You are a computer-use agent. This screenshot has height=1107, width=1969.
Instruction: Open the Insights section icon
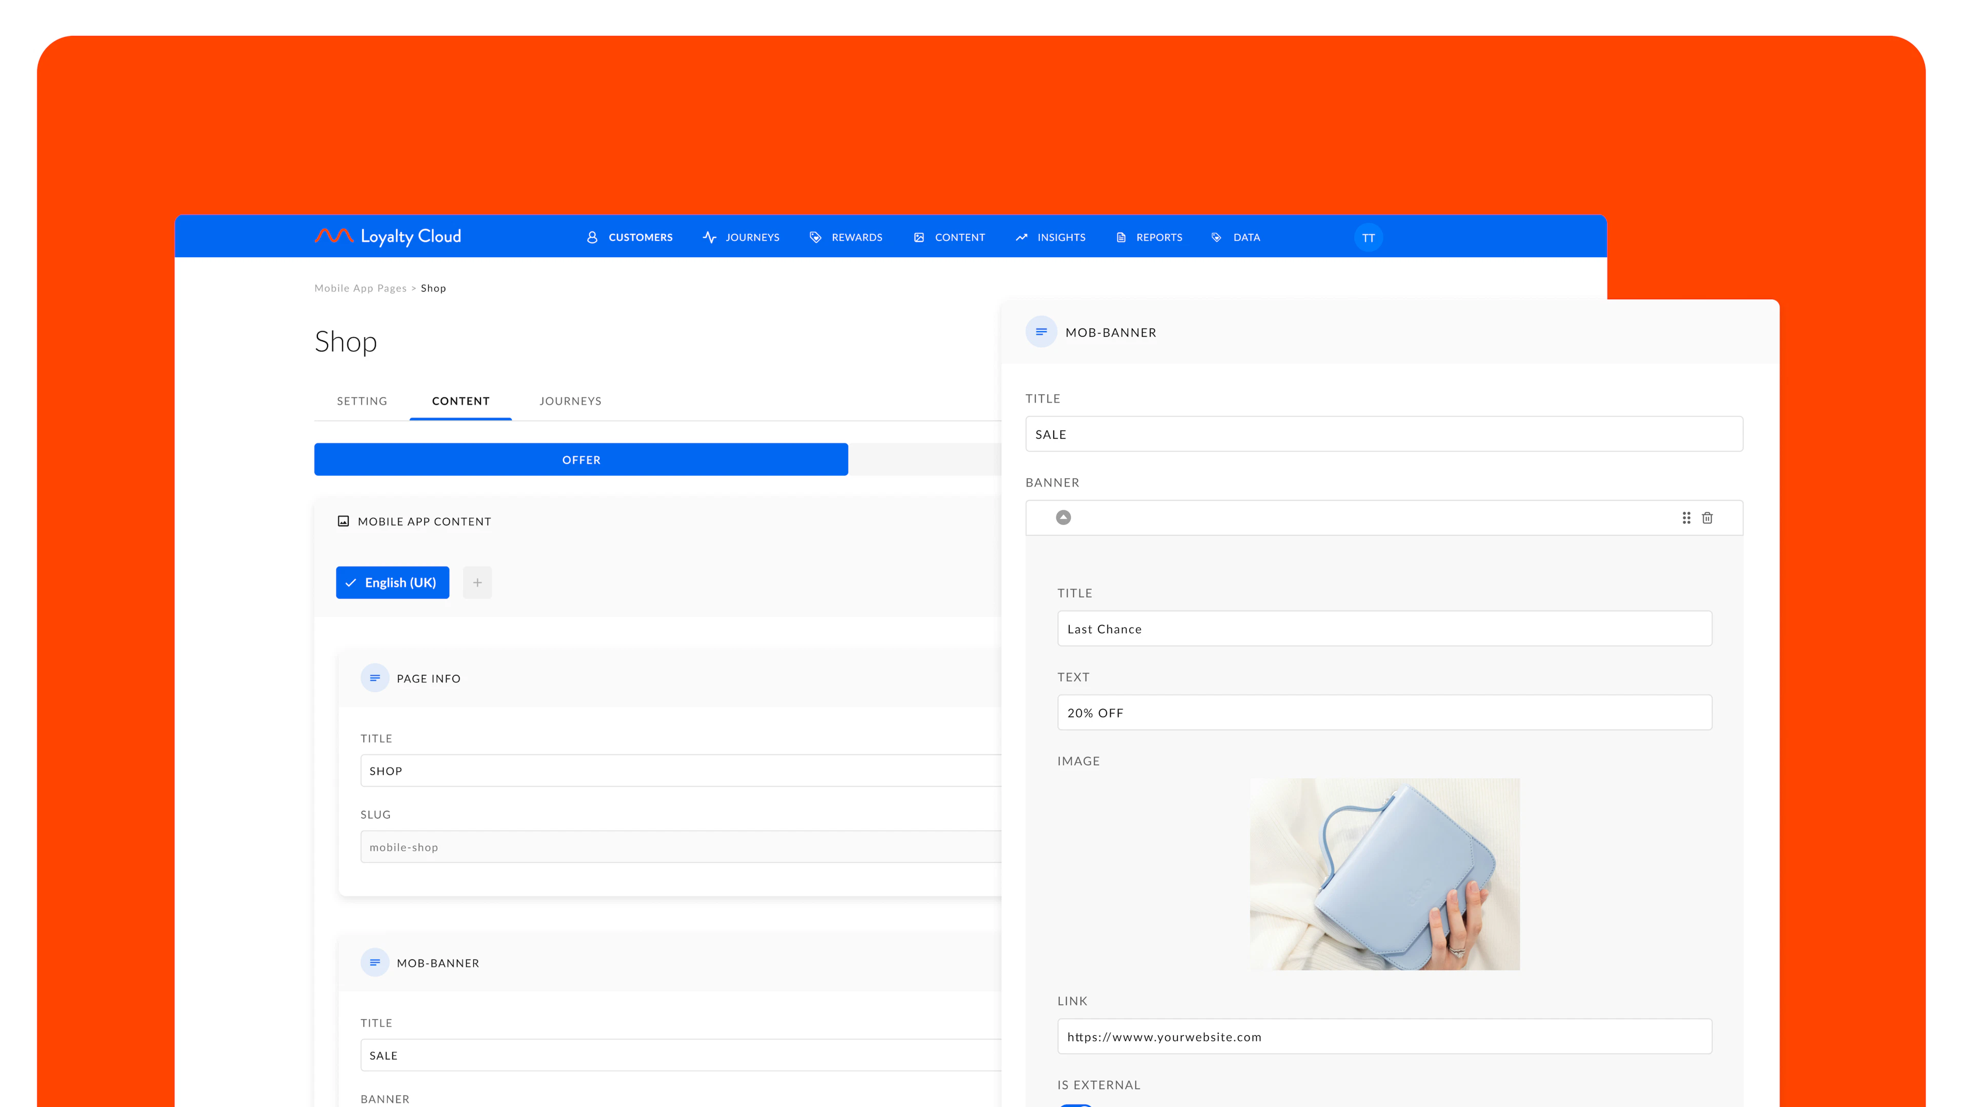pos(1022,237)
